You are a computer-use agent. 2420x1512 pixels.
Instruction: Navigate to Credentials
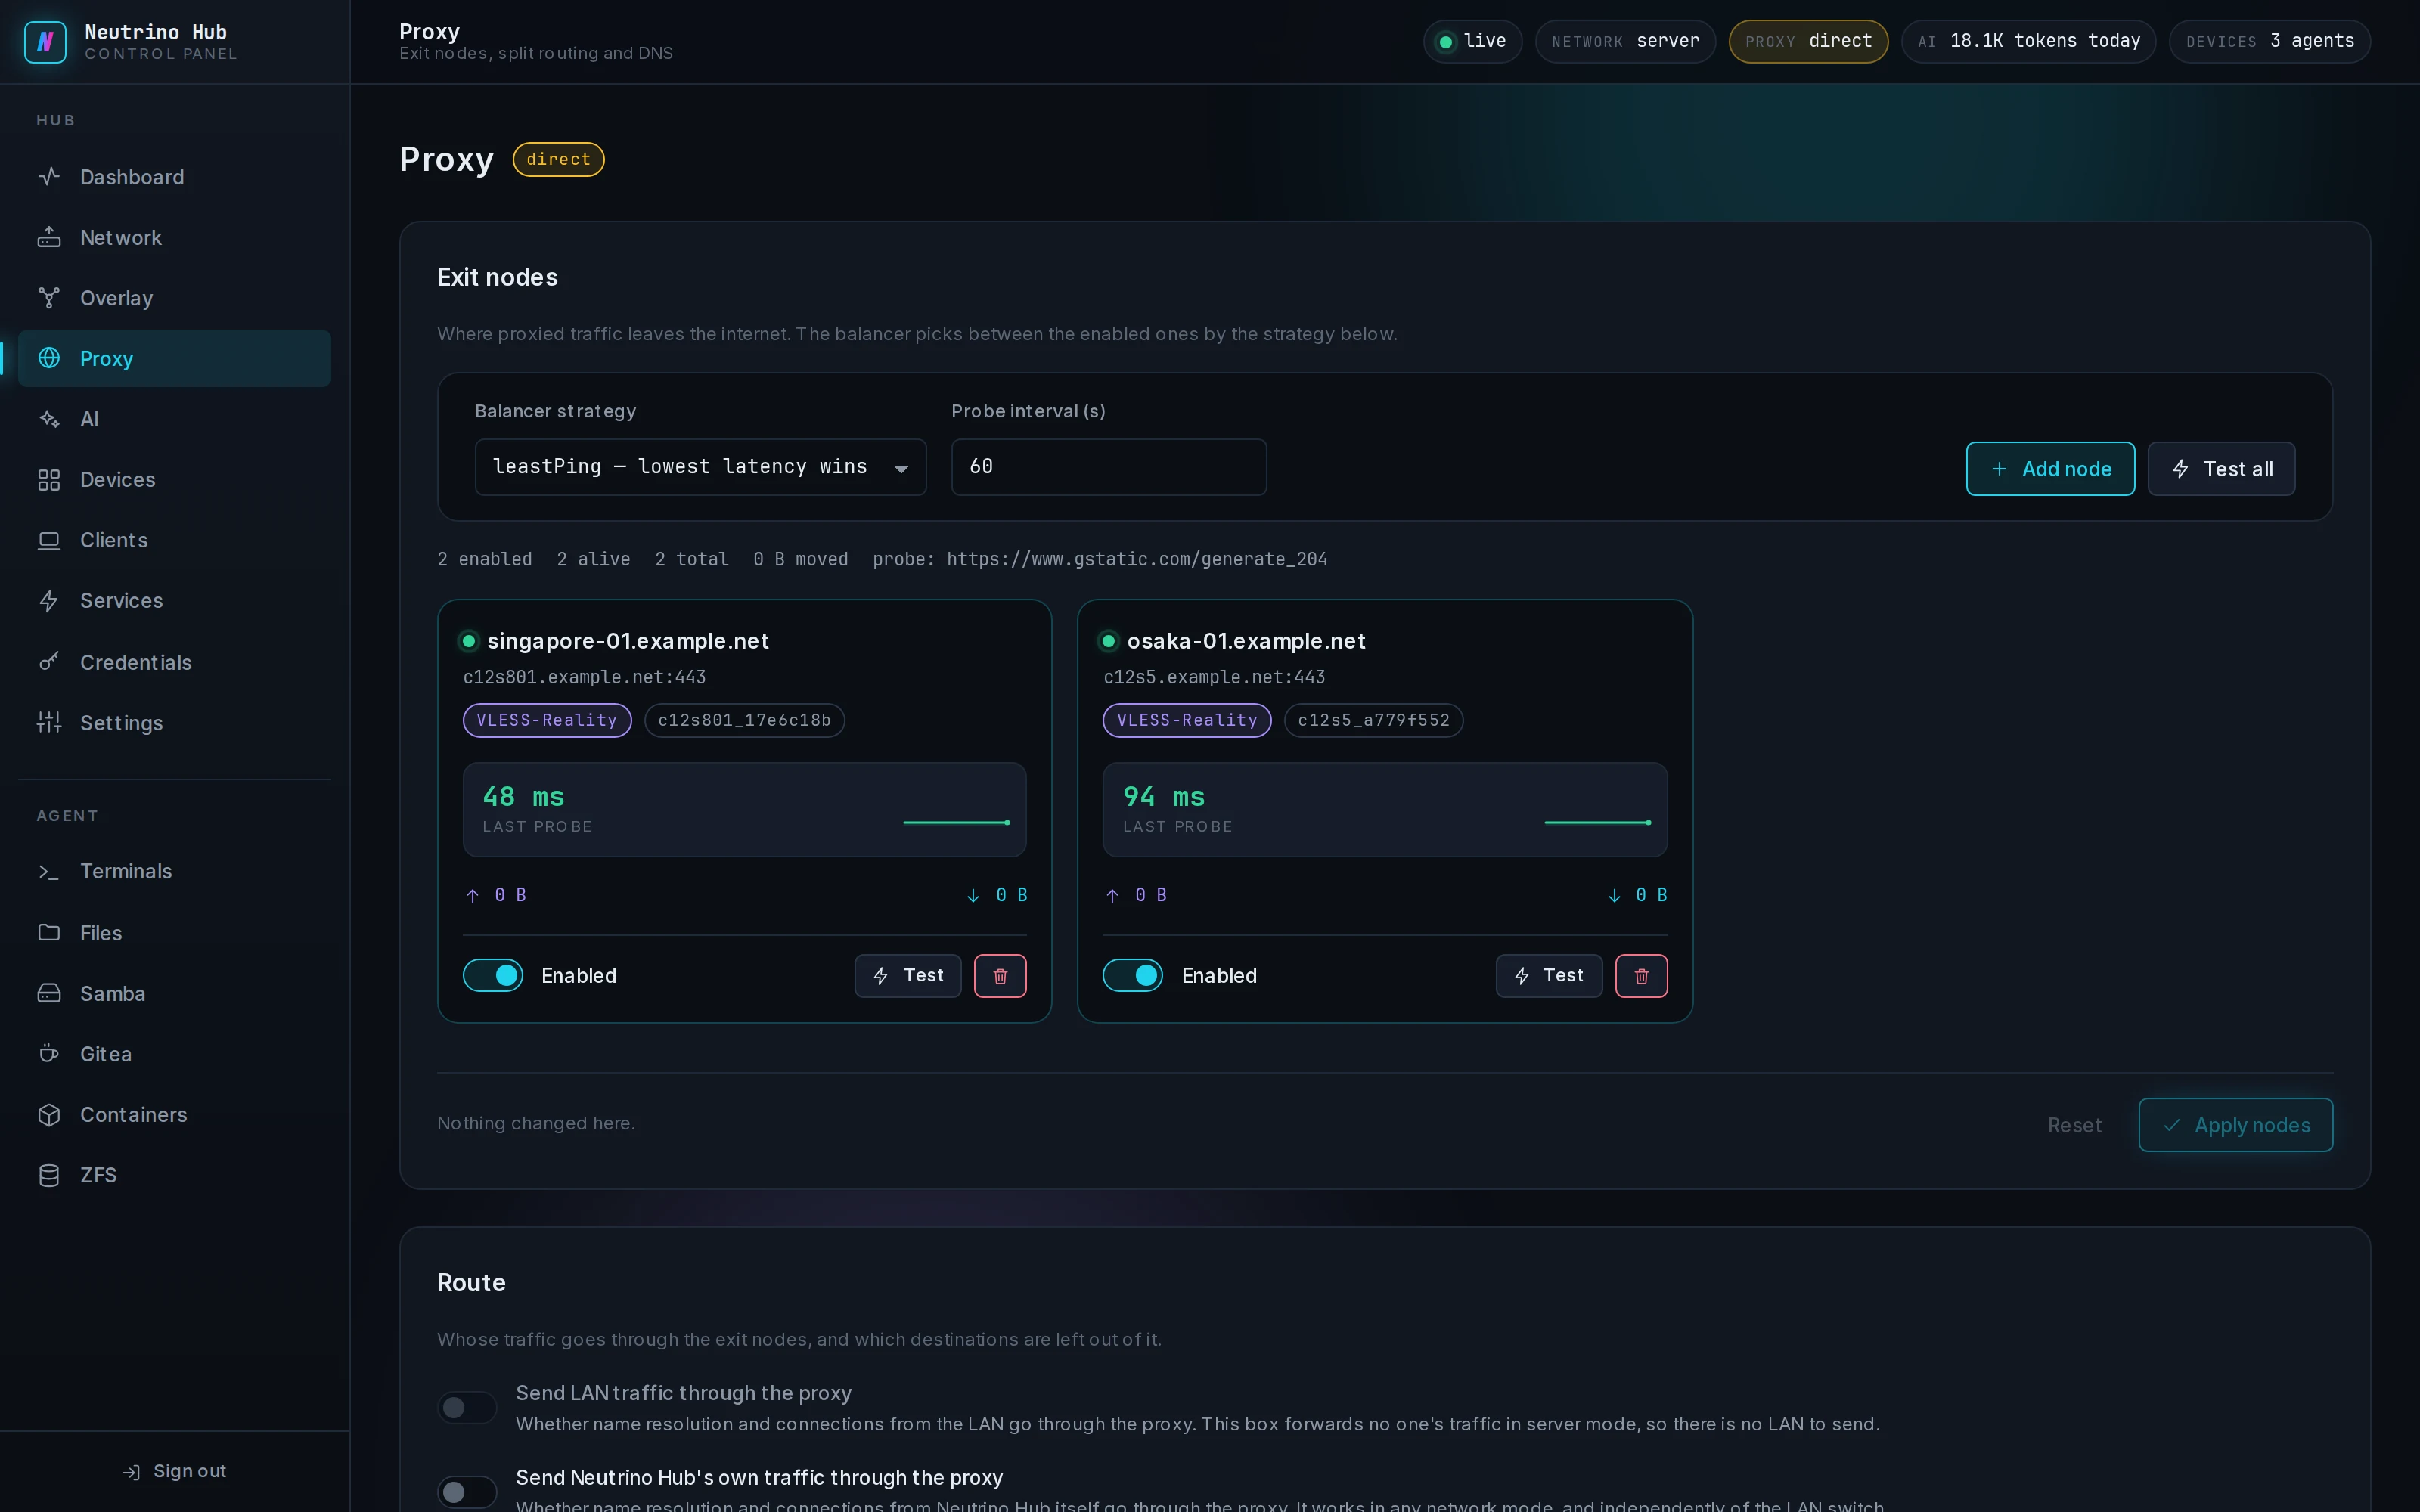175,662
